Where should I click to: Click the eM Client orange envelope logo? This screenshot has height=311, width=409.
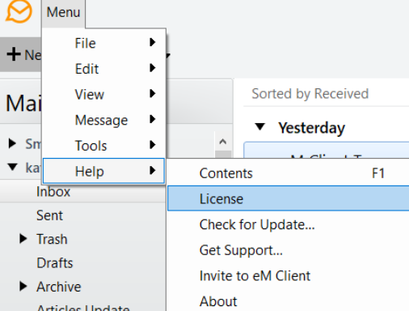click(x=19, y=11)
